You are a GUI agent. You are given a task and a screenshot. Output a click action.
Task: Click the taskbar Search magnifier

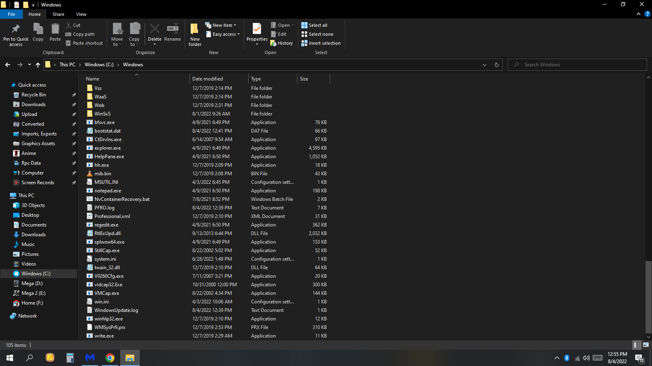coord(29,358)
